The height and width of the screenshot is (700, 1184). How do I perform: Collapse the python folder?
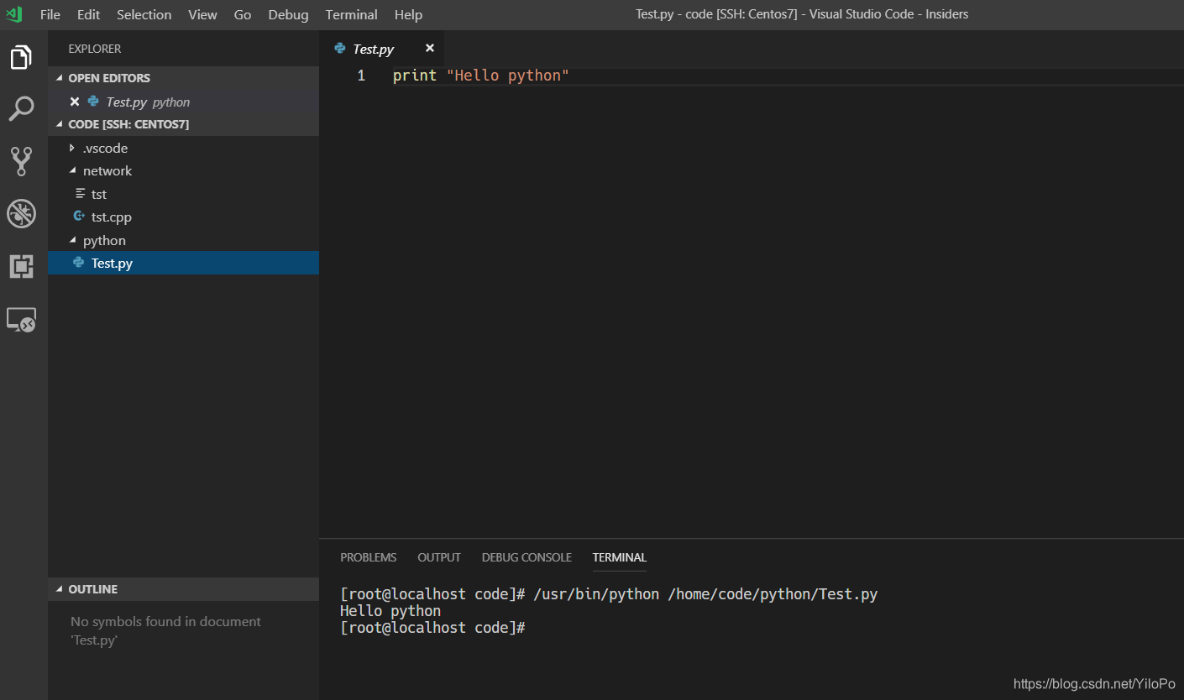pyautogui.click(x=72, y=240)
